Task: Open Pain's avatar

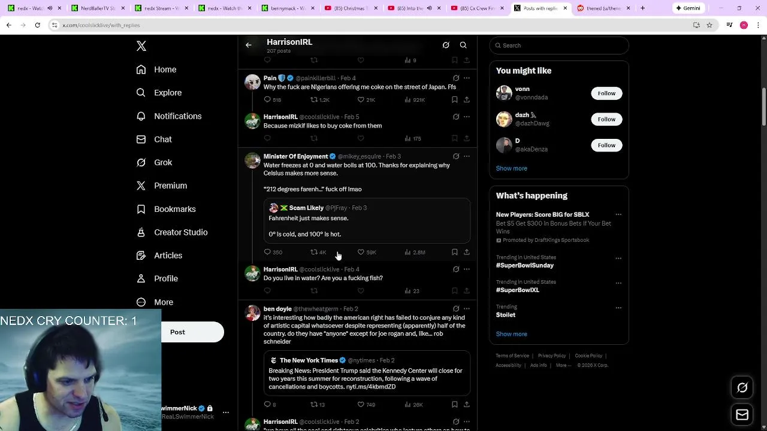Action: point(252,82)
